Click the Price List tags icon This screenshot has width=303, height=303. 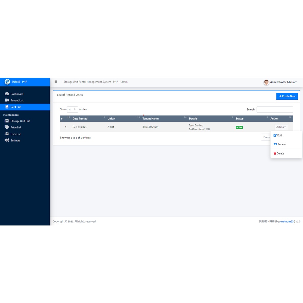click(x=7, y=127)
